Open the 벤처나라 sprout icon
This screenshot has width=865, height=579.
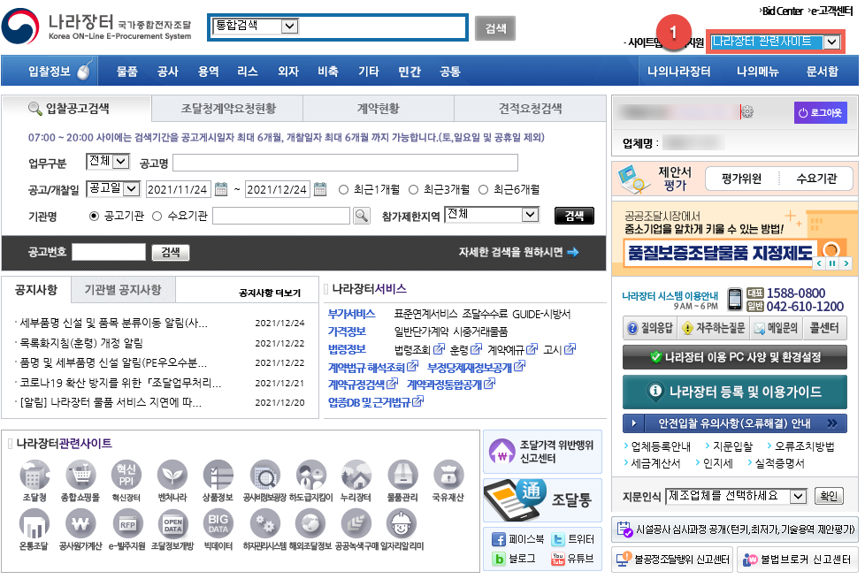tap(172, 475)
